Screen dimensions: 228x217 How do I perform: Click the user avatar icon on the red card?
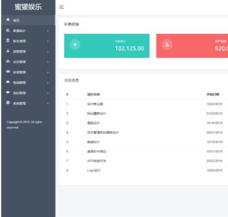click(167, 45)
